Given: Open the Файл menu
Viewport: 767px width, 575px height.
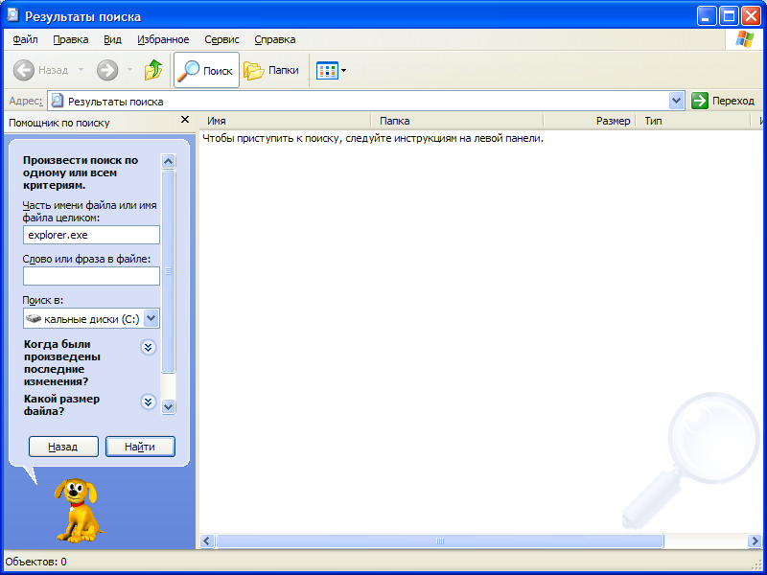Looking at the screenshot, I should tap(26, 39).
